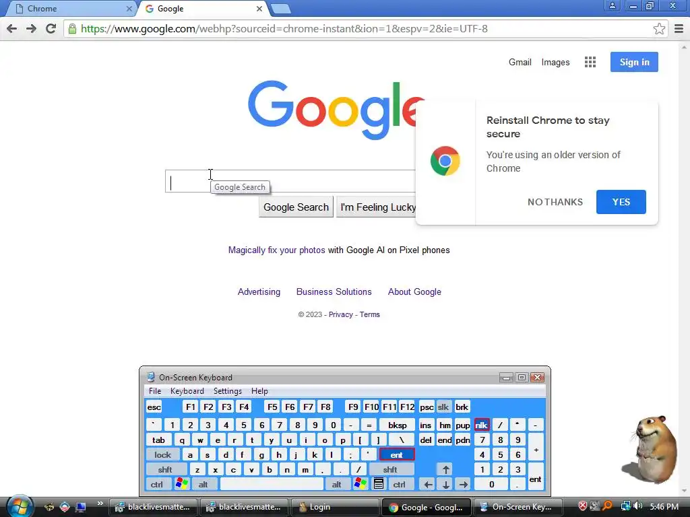Close the first Chrome tab
The width and height of the screenshot is (690, 517).
pos(129,8)
